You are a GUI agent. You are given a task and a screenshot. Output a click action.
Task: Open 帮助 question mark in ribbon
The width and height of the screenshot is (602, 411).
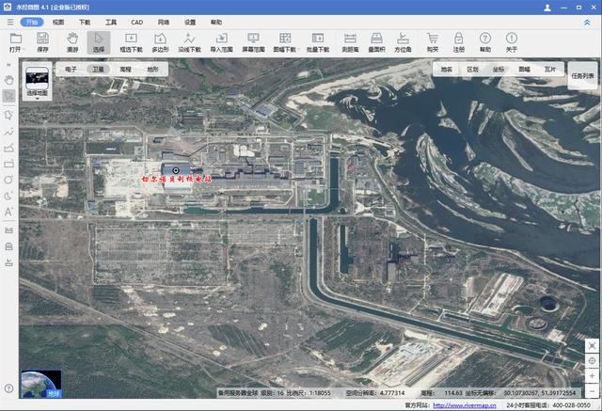(x=485, y=42)
